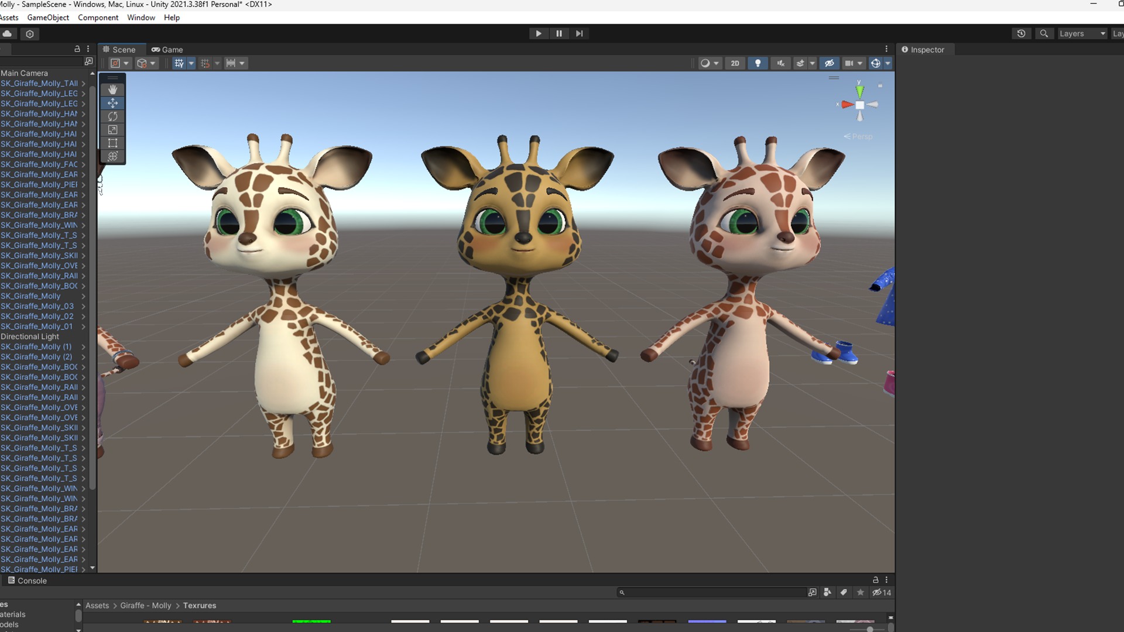Select the Transform tool

click(112, 156)
